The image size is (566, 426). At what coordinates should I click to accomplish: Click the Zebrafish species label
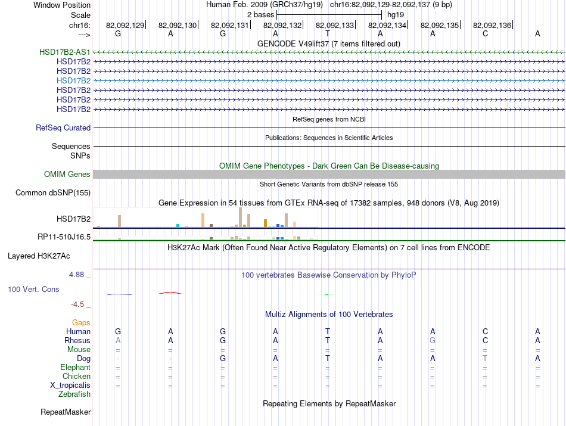(74, 394)
